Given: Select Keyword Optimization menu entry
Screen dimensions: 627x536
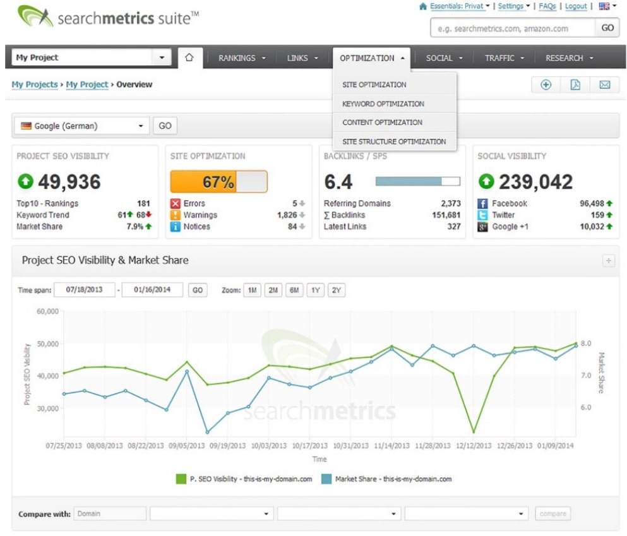Looking at the screenshot, I should [394, 104].
